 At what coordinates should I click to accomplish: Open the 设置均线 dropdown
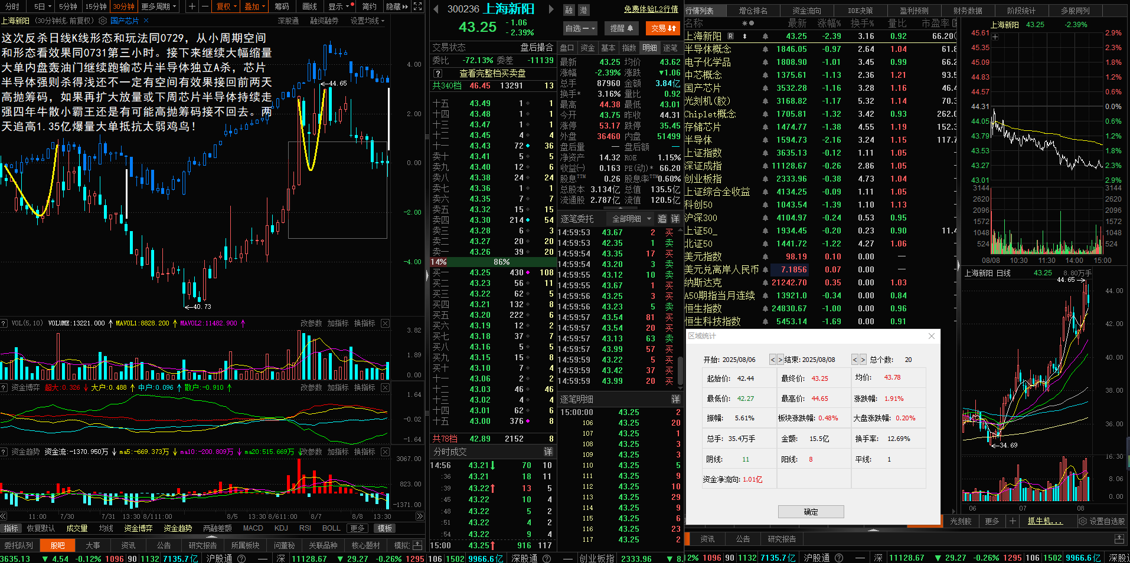[367, 21]
